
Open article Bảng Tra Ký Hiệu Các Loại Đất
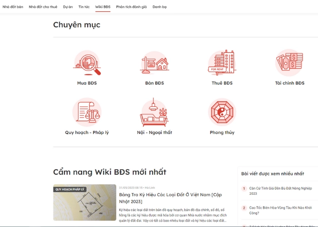pyautogui.click(x=170, y=198)
